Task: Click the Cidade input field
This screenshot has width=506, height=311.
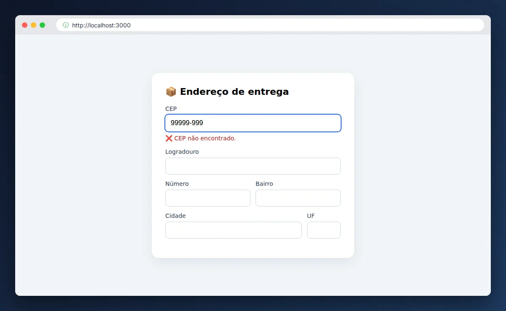Action: coord(234,230)
